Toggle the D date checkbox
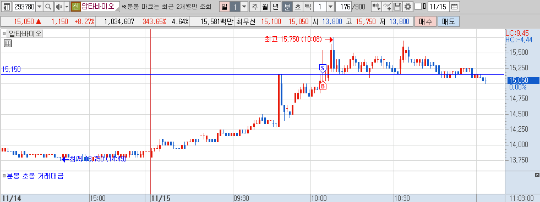This screenshot has width=540, height=202. 418,7
